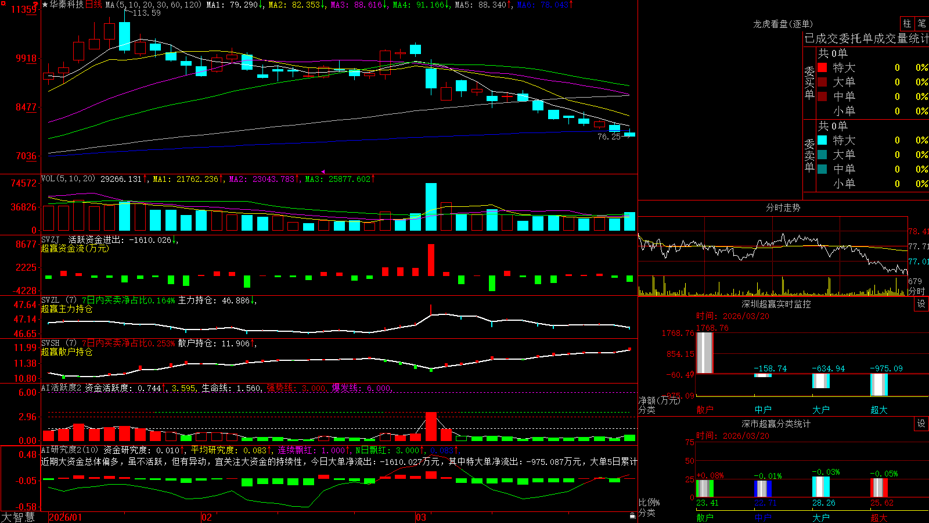
Task: Click the 23.41 散户 ratio bar
Action: (x=705, y=489)
